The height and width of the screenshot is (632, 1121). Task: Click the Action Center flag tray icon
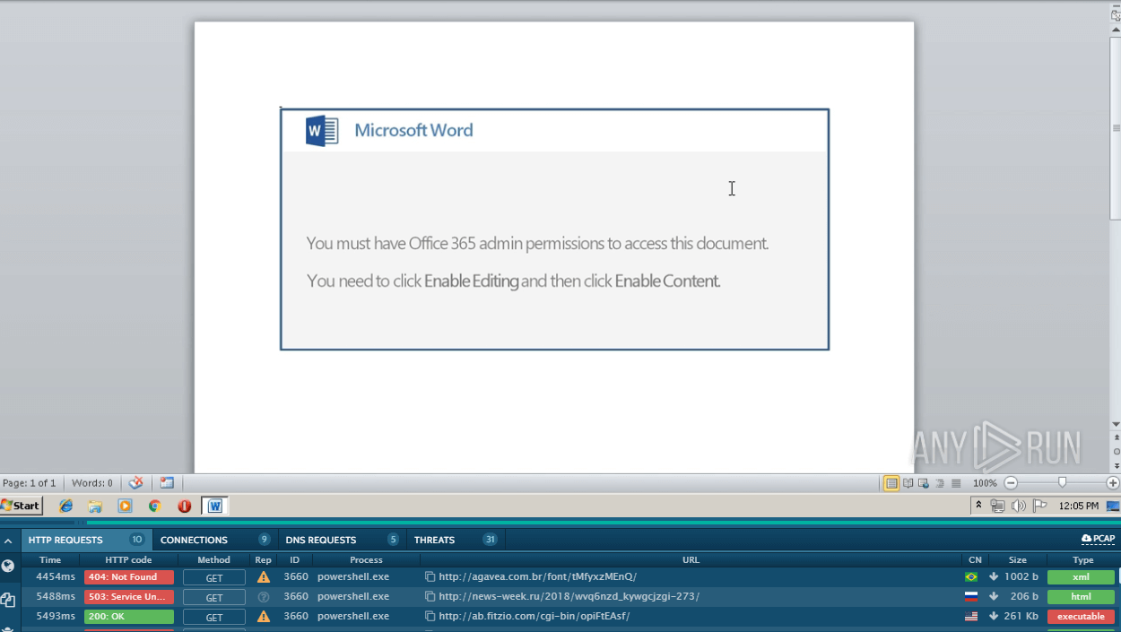pyautogui.click(x=1039, y=506)
